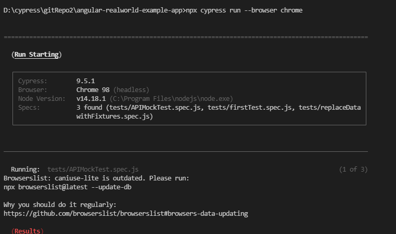The width and height of the screenshot is (396, 234).
Task: Click the caniuse-lite is outdated warning line
Action: click(96, 178)
